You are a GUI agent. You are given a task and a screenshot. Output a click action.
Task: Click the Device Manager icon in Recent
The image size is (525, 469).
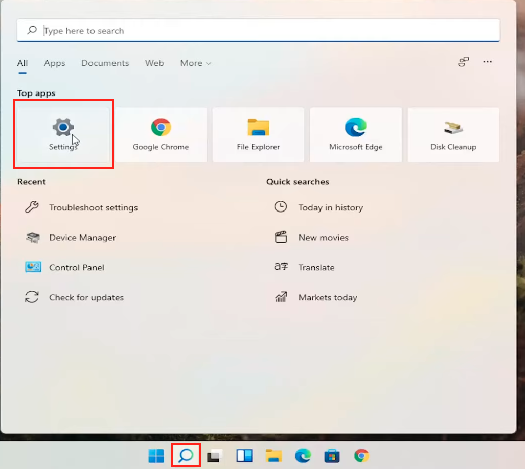pyautogui.click(x=33, y=238)
